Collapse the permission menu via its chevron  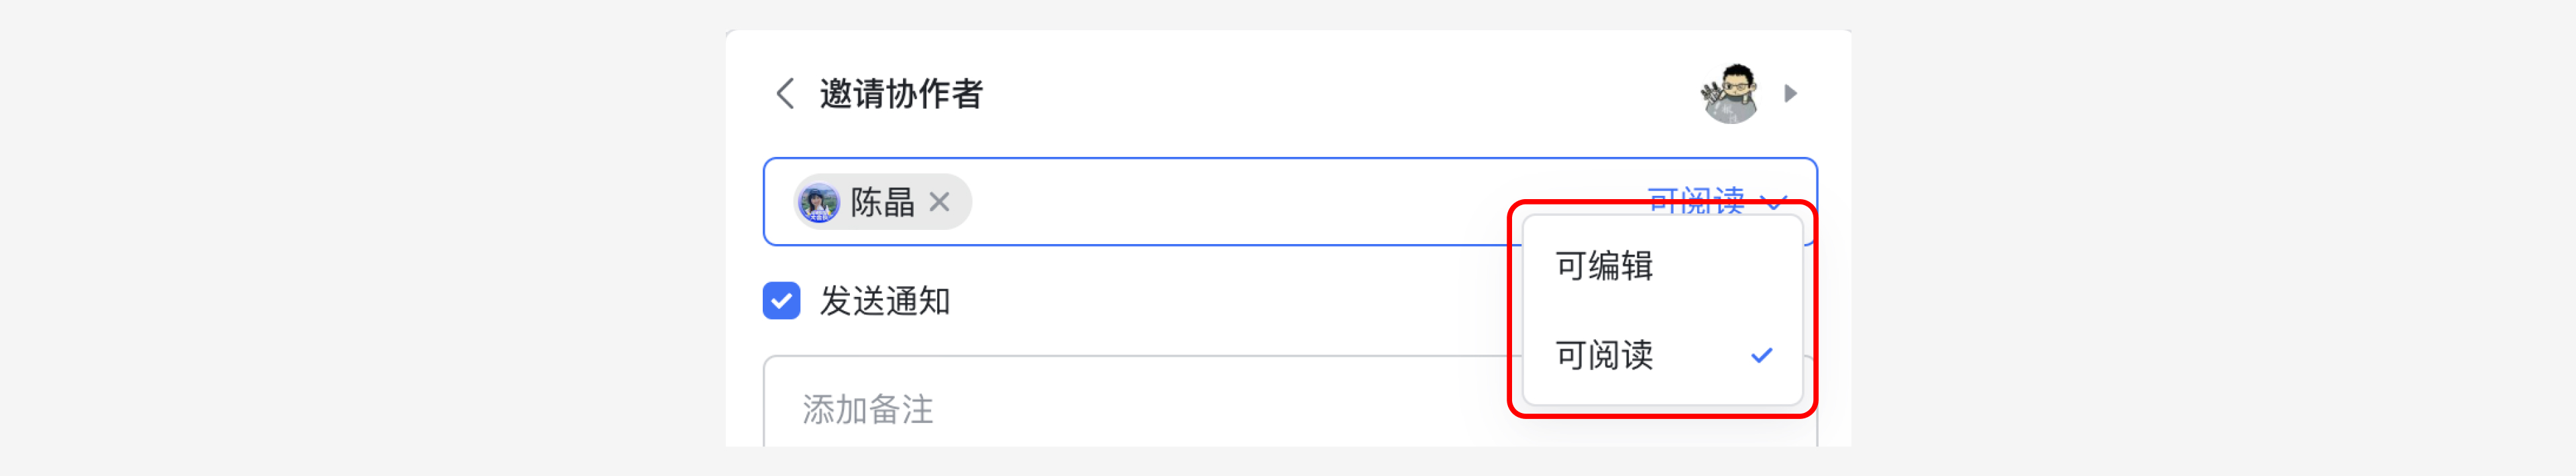click(1774, 203)
